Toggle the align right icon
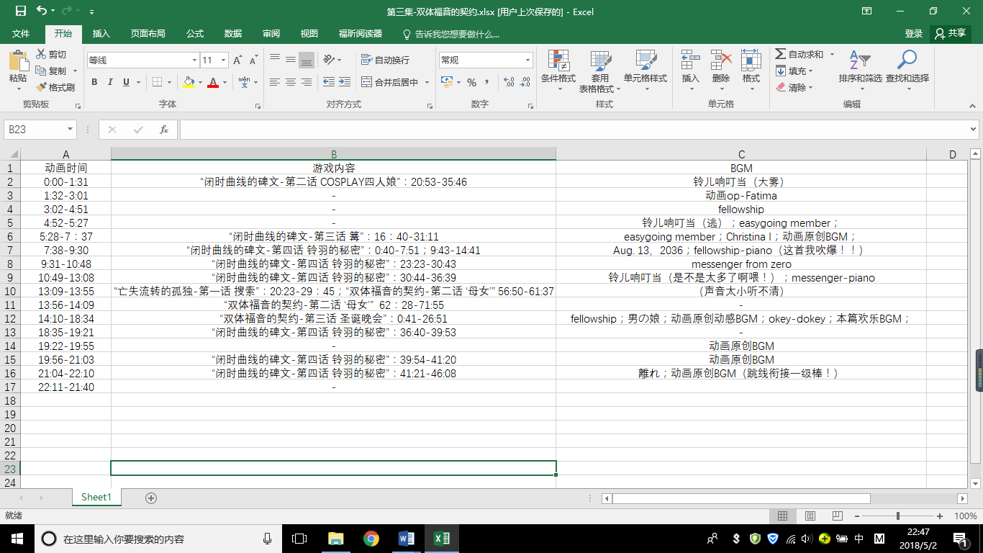 pyautogui.click(x=307, y=82)
